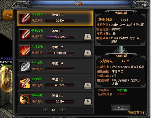Click hotkey slot 4 beside 逐日剑法

(88, 85)
